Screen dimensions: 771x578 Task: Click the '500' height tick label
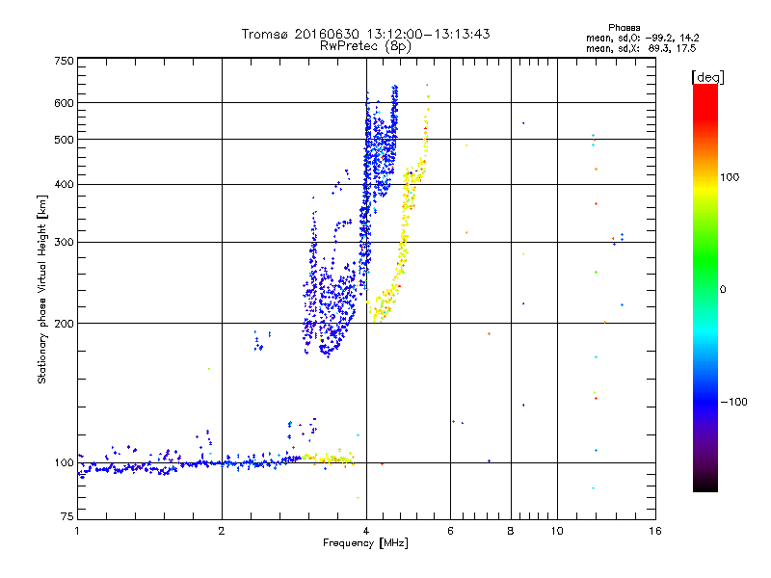pyautogui.click(x=64, y=139)
